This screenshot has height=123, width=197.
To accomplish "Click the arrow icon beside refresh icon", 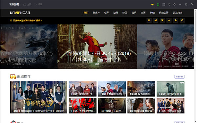I will 175,5.
